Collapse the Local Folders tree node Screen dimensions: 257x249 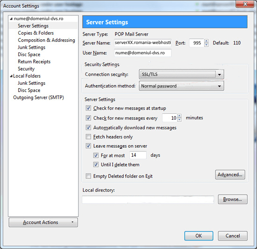point(11,76)
